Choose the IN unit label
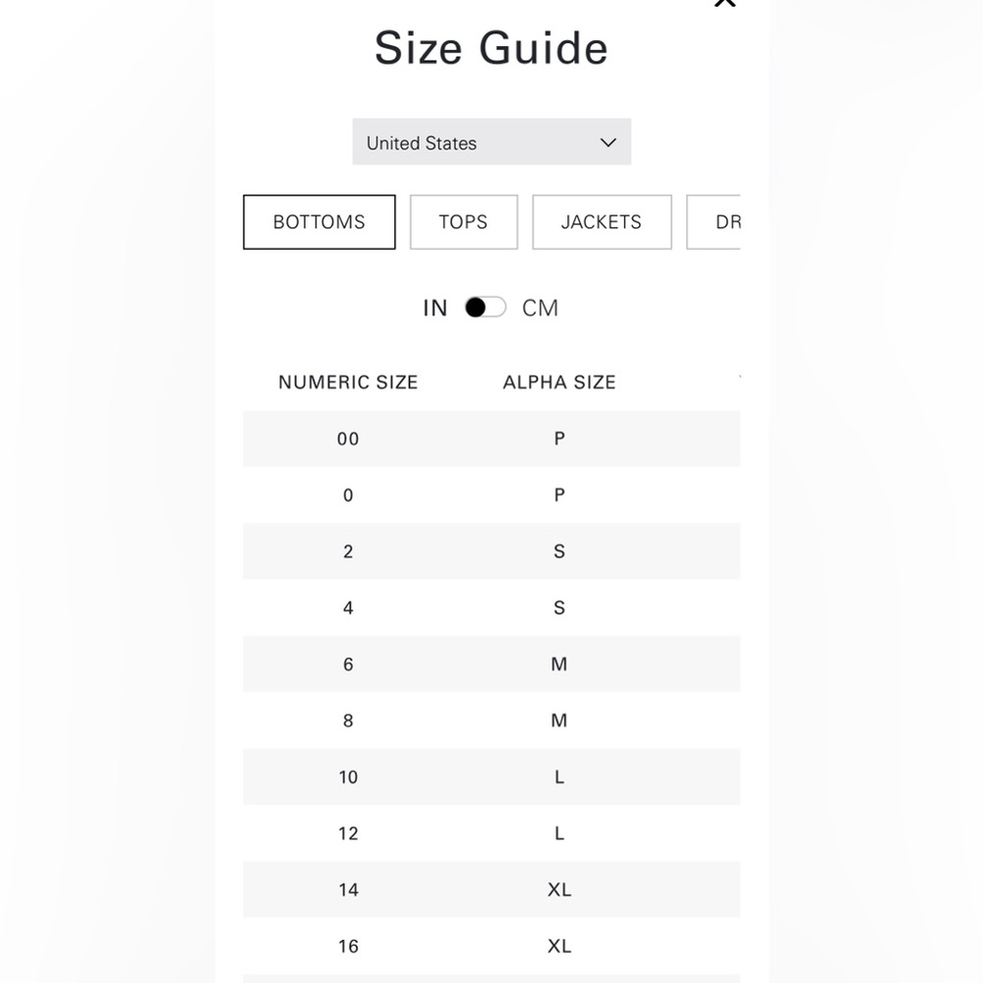983x983 pixels. click(435, 308)
